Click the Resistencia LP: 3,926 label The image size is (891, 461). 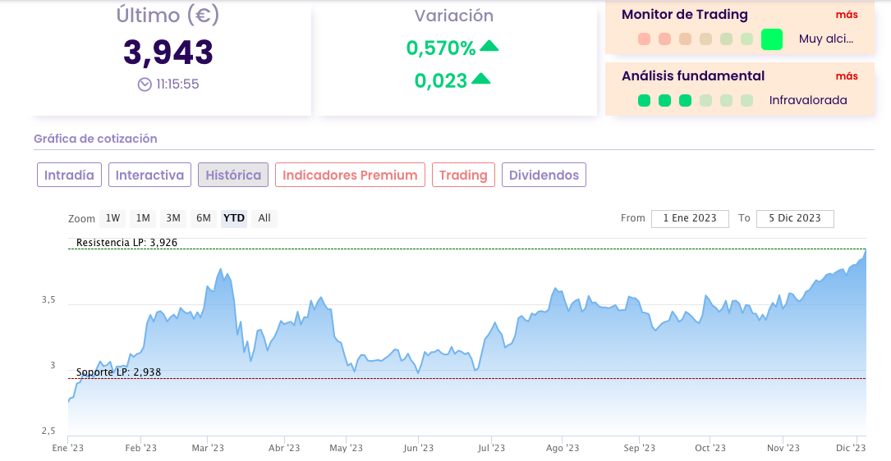[x=126, y=243]
